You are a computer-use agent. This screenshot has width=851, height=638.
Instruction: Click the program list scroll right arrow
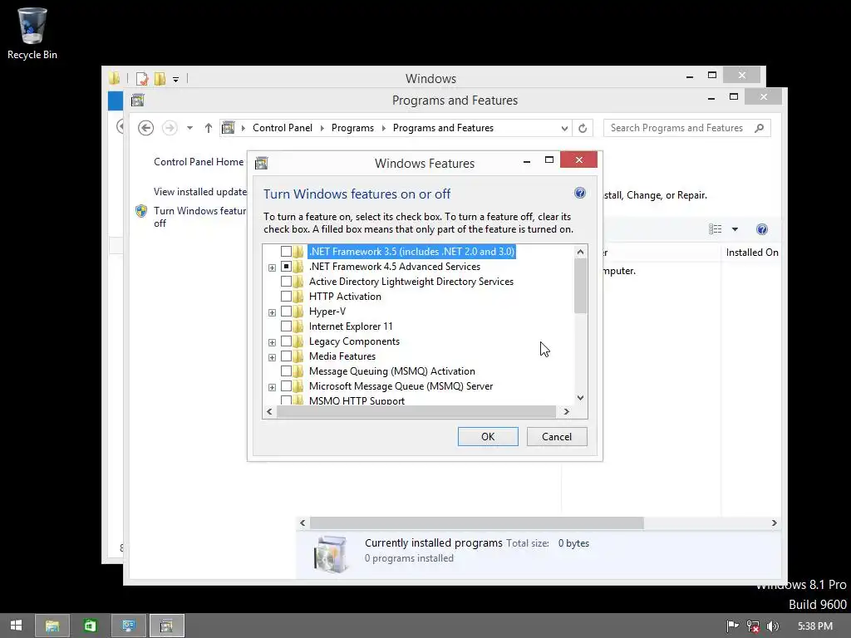click(774, 523)
